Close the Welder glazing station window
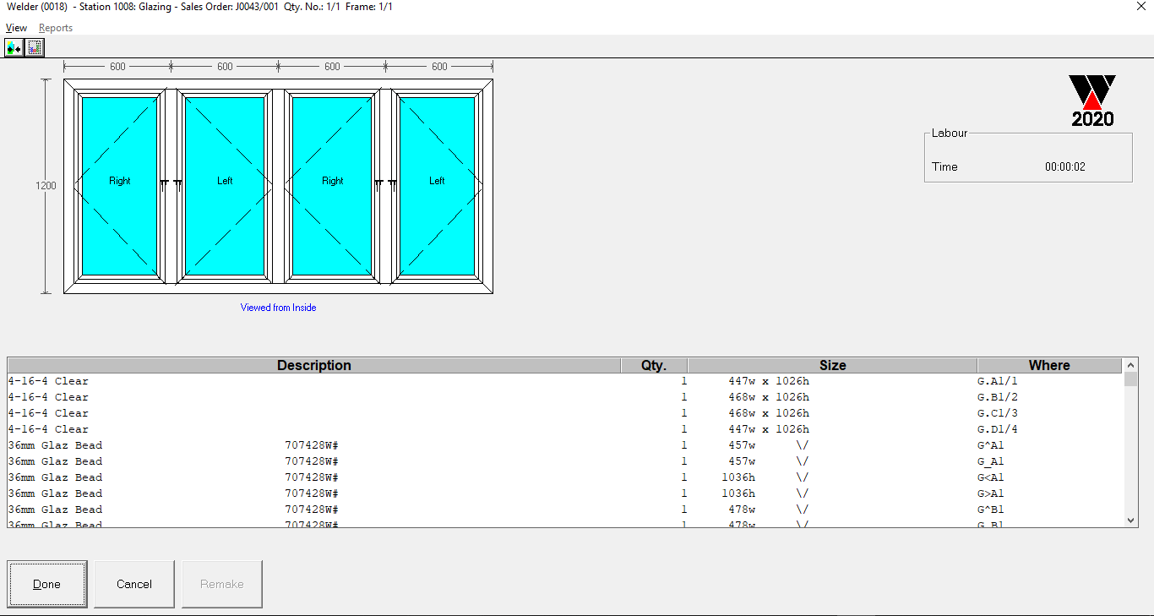Viewport: 1154px width, 616px height. point(1141,7)
